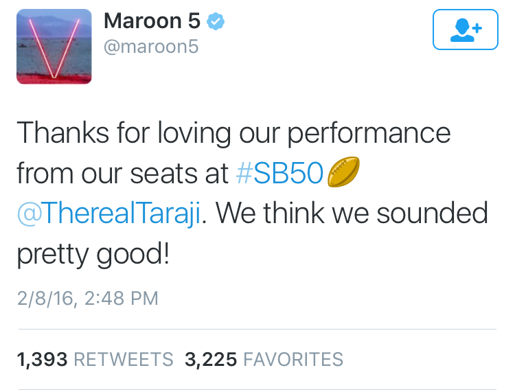
Task: Click the 2:48 PM time
Action: 121,299
